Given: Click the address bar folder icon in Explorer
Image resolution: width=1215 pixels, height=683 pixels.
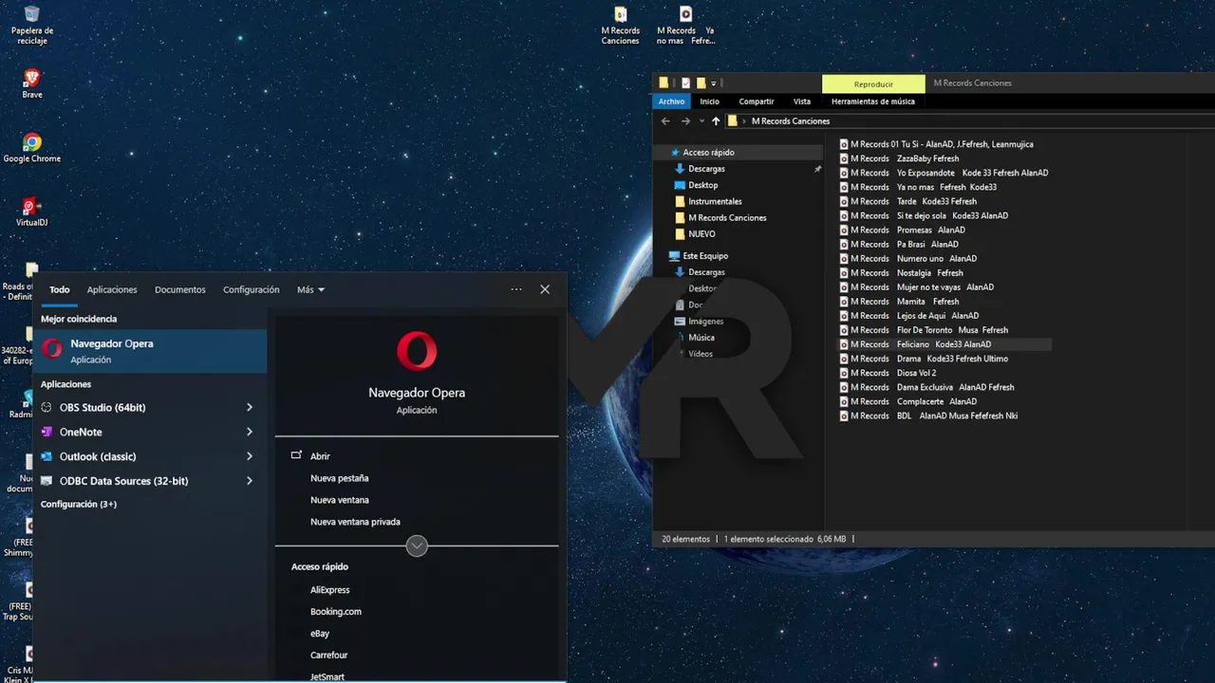Looking at the screenshot, I should [x=733, y=121].
